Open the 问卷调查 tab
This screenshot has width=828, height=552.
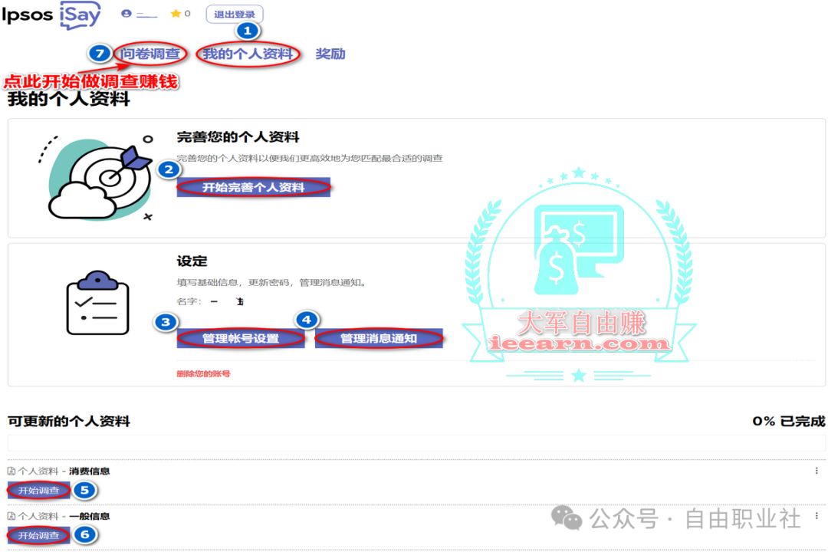click(150, 54)
